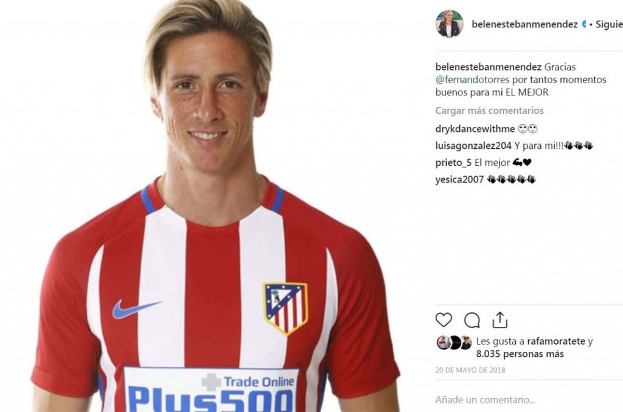Screen dimensions: 623x412
Task: Expand Cargar más comentarios
Action: [x=489, y=111]
